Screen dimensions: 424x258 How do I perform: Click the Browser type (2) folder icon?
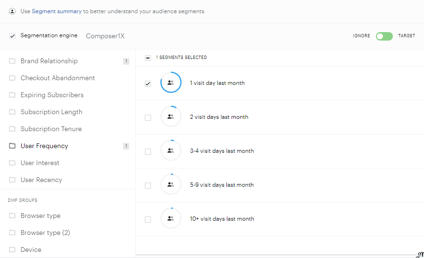pyautogui.click(x=12, y=233)
